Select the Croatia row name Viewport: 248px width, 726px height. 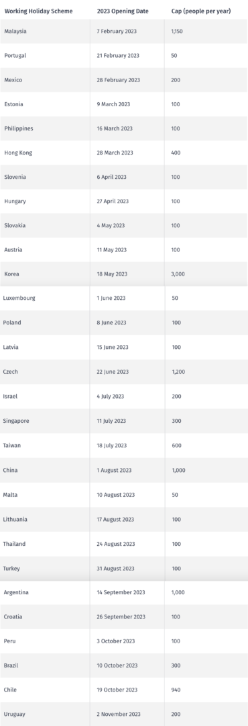click(x=13, y=616)
